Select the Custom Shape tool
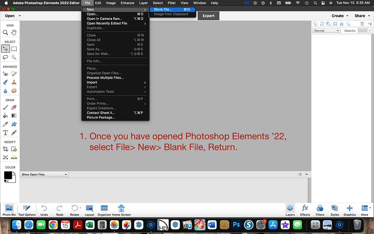Viewport: 374px width, 234px height. tap(14, 124)
